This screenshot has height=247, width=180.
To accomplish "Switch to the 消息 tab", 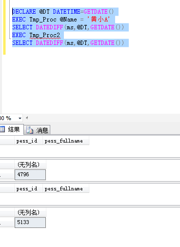I will click(x=37, y=130).
